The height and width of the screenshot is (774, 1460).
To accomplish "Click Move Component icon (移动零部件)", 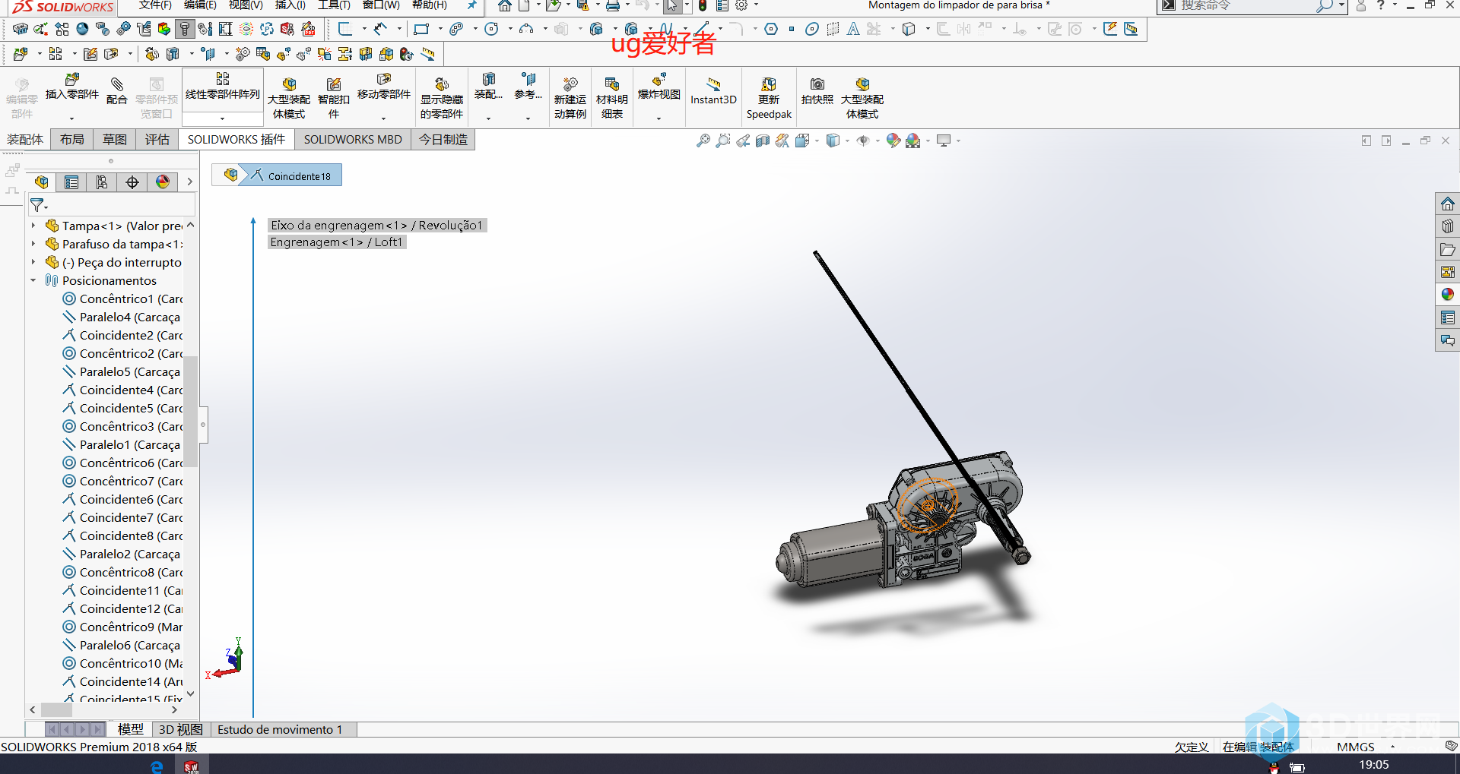I will pyautogui.click(x=384, y=80).
